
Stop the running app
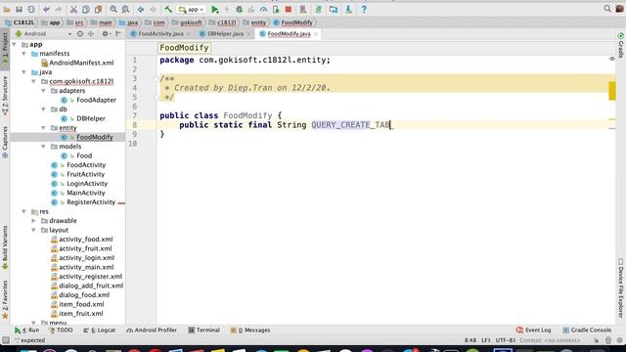tap(289, 9)
